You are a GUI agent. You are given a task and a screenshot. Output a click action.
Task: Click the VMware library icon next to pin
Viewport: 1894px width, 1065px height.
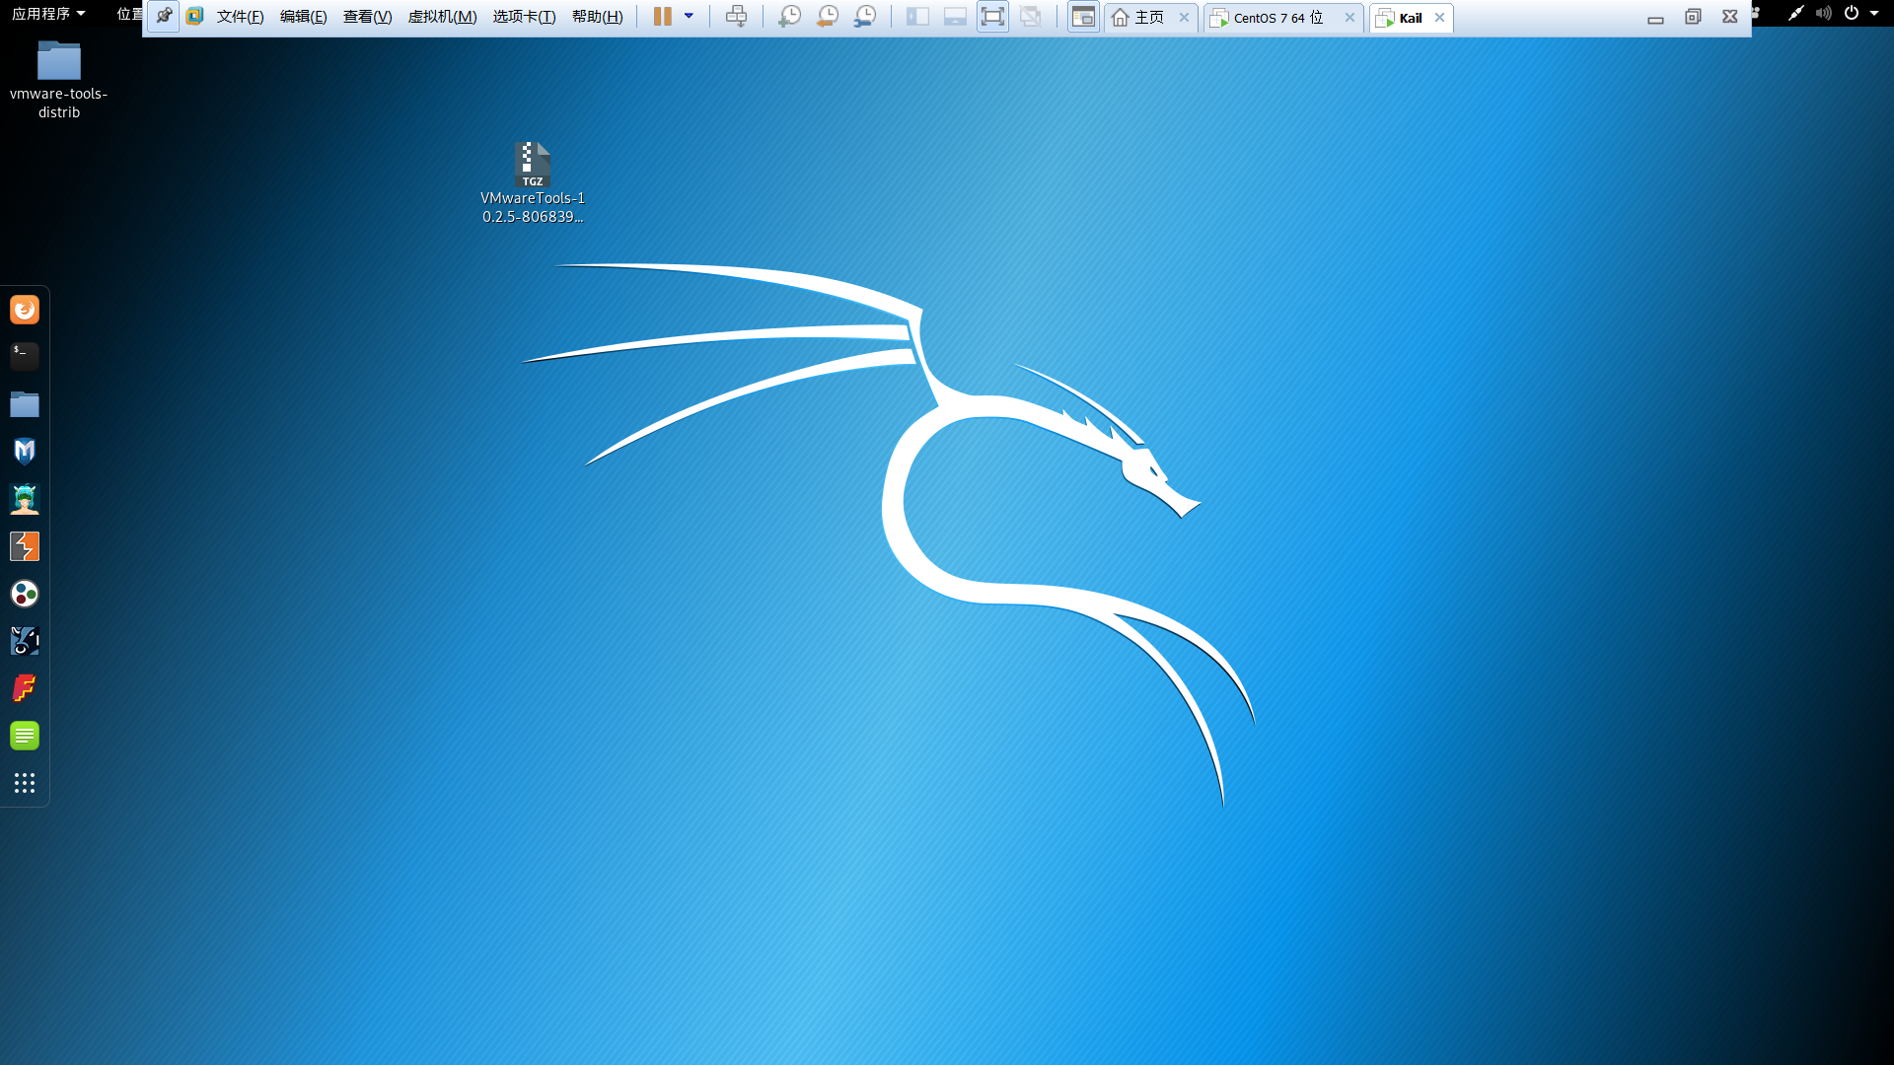(194, 16)
